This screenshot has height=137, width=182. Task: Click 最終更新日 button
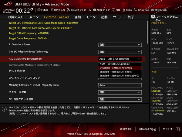[x=126, y=129]
